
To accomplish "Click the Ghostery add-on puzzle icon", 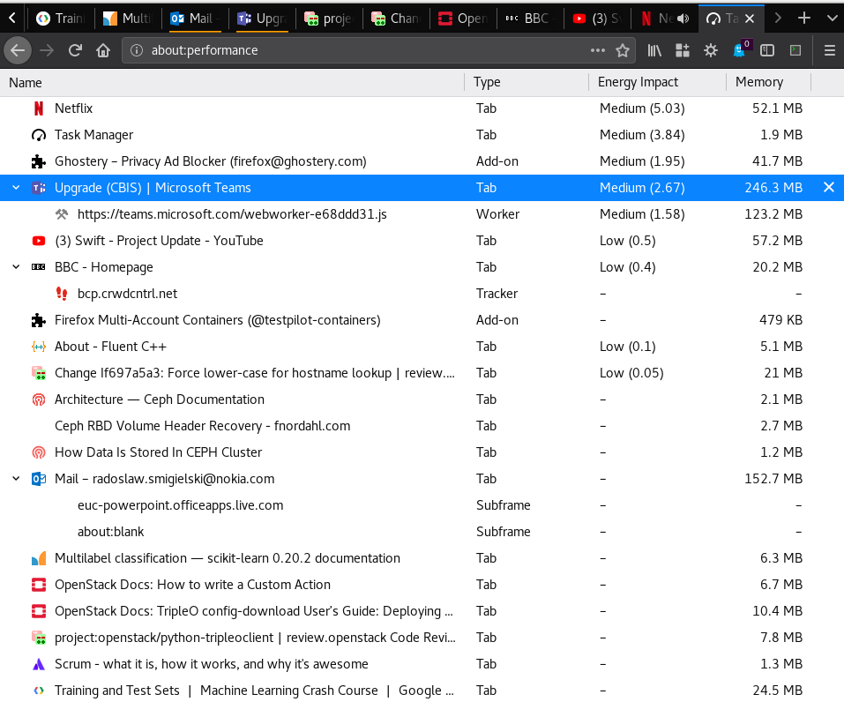I will click(x=38, y=161).
